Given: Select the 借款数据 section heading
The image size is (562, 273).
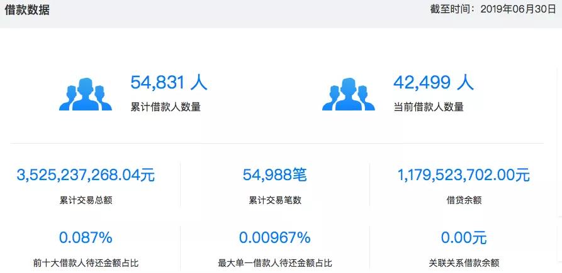Looking at the screenshot, I should [x=27, y=10].
